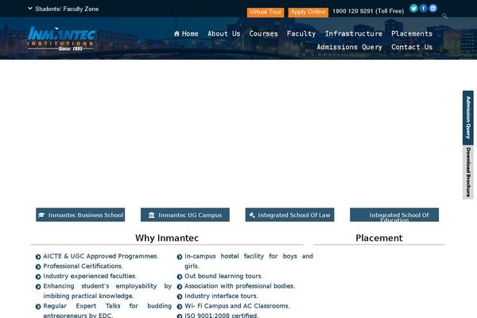The height and width of the screenshot is (318, 477).
Task: Click 'Wi- Fi Campus and AC Classrooms.' text
Action: click(x=237, y=306)
